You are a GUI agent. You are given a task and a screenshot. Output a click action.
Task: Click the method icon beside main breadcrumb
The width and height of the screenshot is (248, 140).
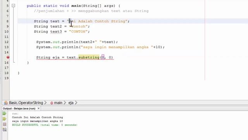(x=52, y=103)
